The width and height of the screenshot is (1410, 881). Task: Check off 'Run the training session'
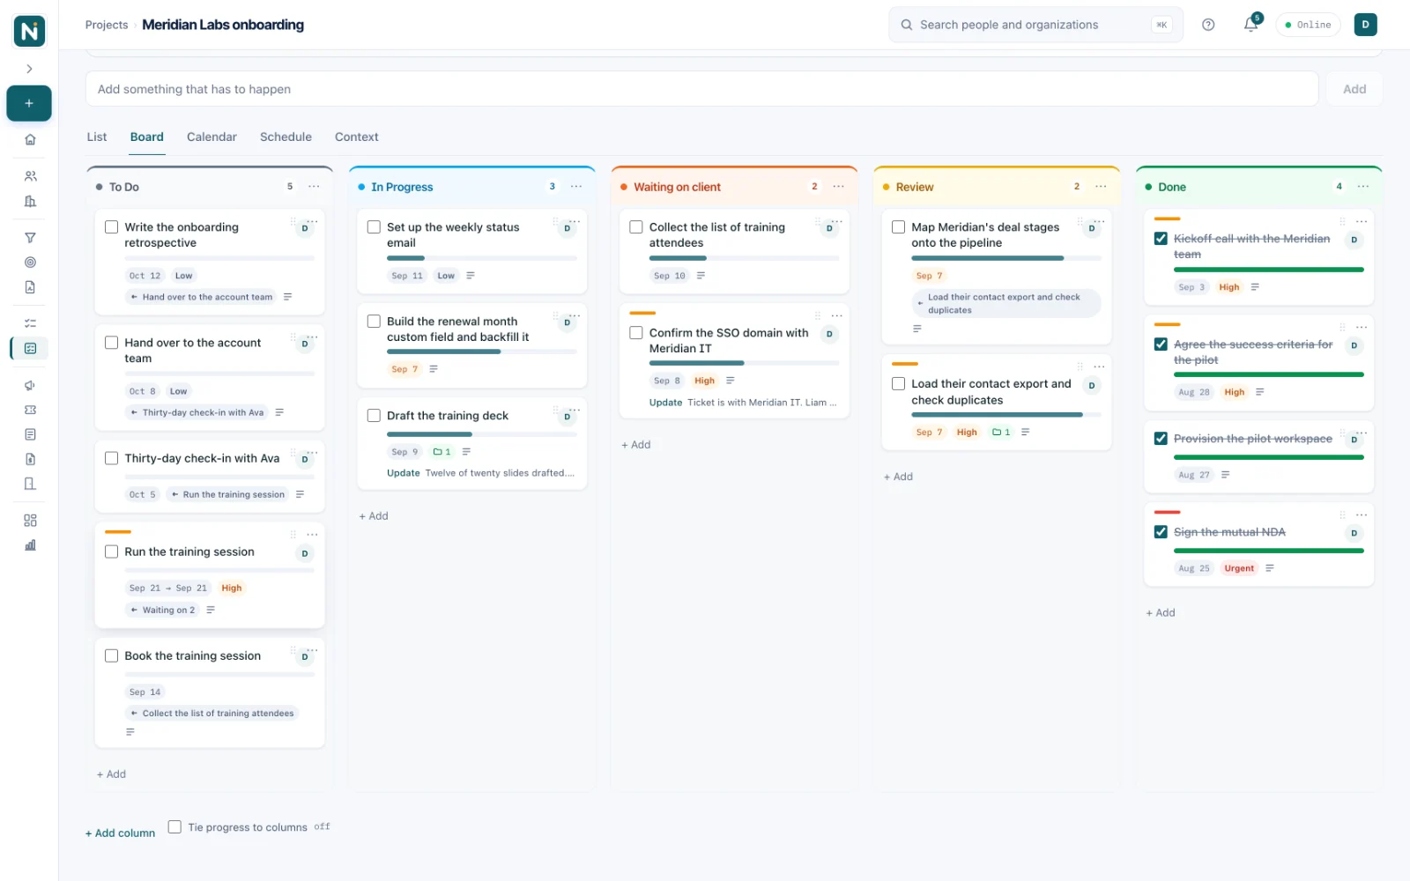[112, 552]
